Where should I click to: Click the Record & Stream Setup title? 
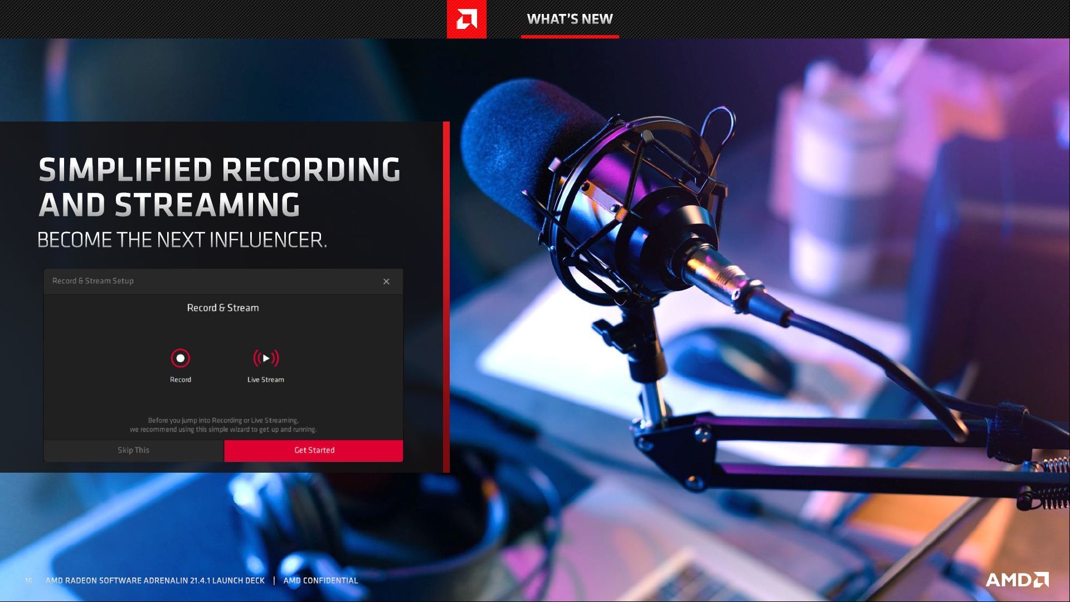coord(93,281)
